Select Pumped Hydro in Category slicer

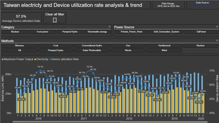[70, 32]
